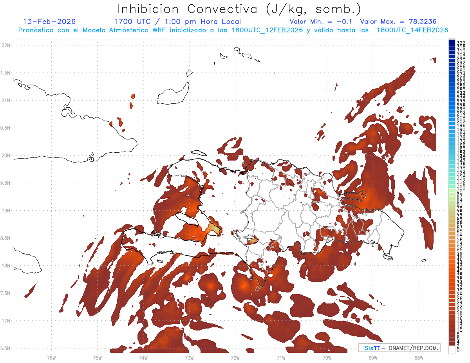470x363 pixels.
Task: Click the '71W' longitude label
Action: tap(281, 358)
